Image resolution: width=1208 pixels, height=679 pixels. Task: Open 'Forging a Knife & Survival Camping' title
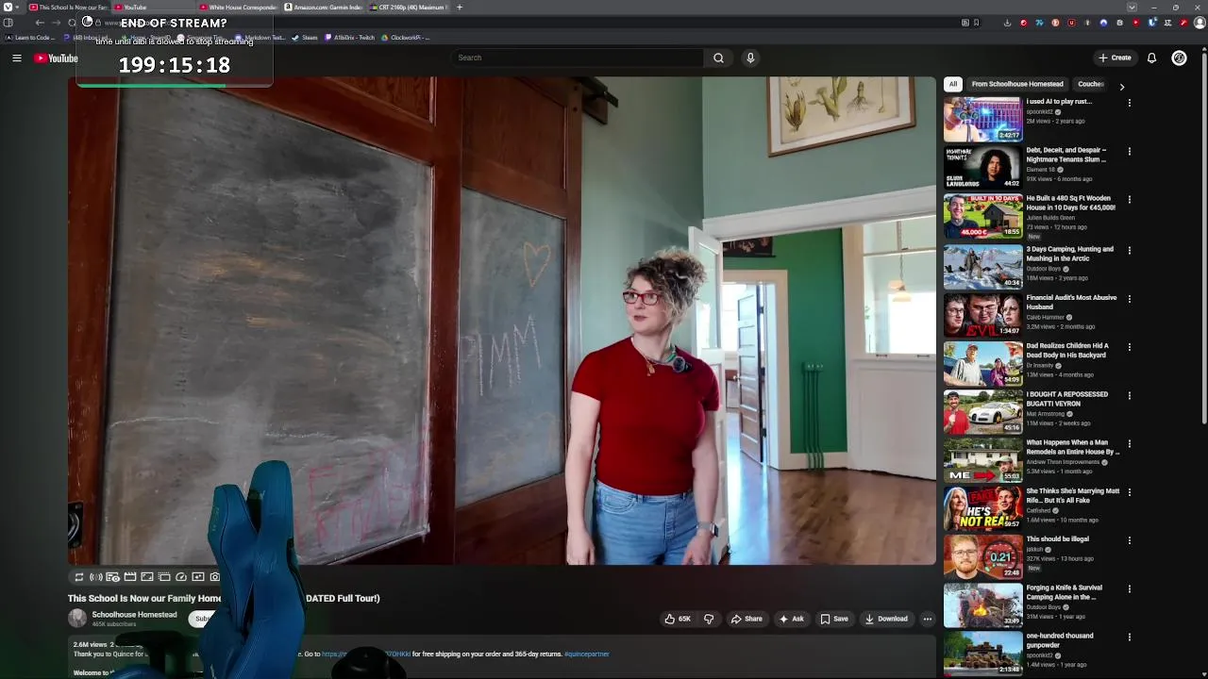(x=1065, y=592)
